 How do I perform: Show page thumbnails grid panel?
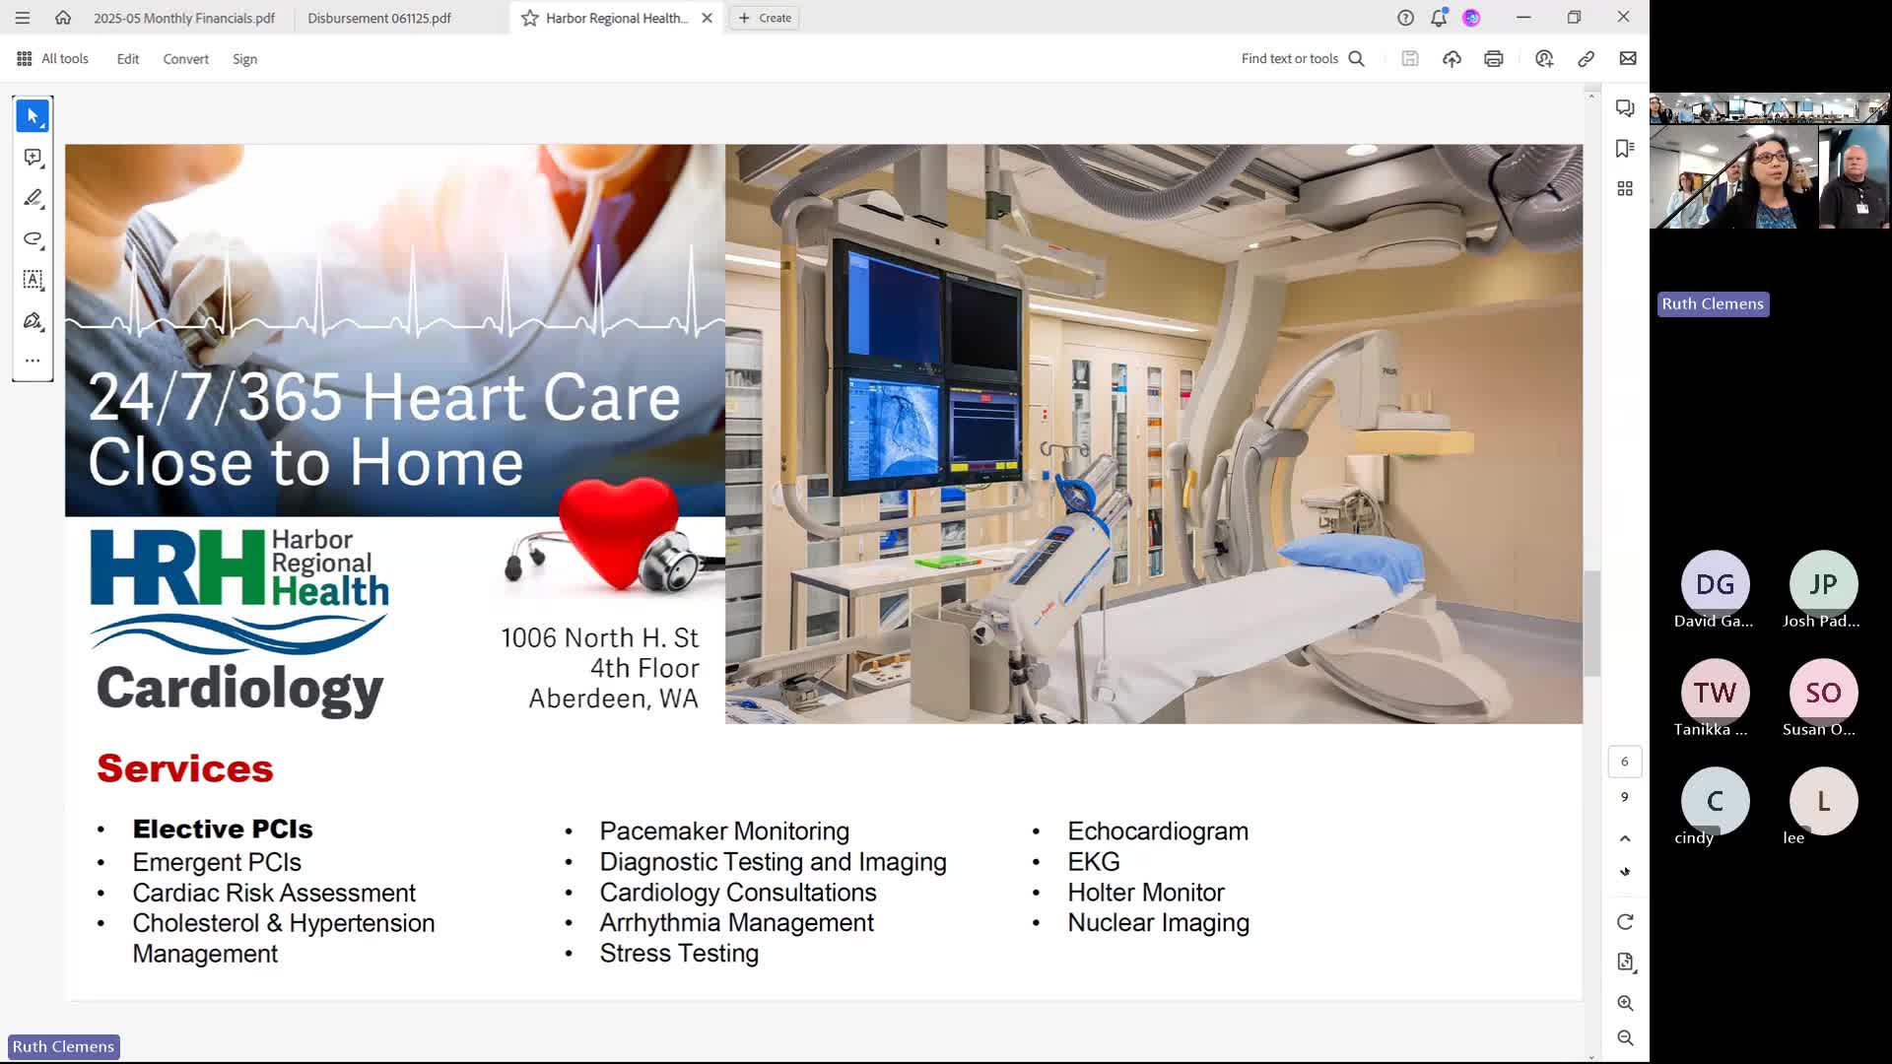point(1625,188)
